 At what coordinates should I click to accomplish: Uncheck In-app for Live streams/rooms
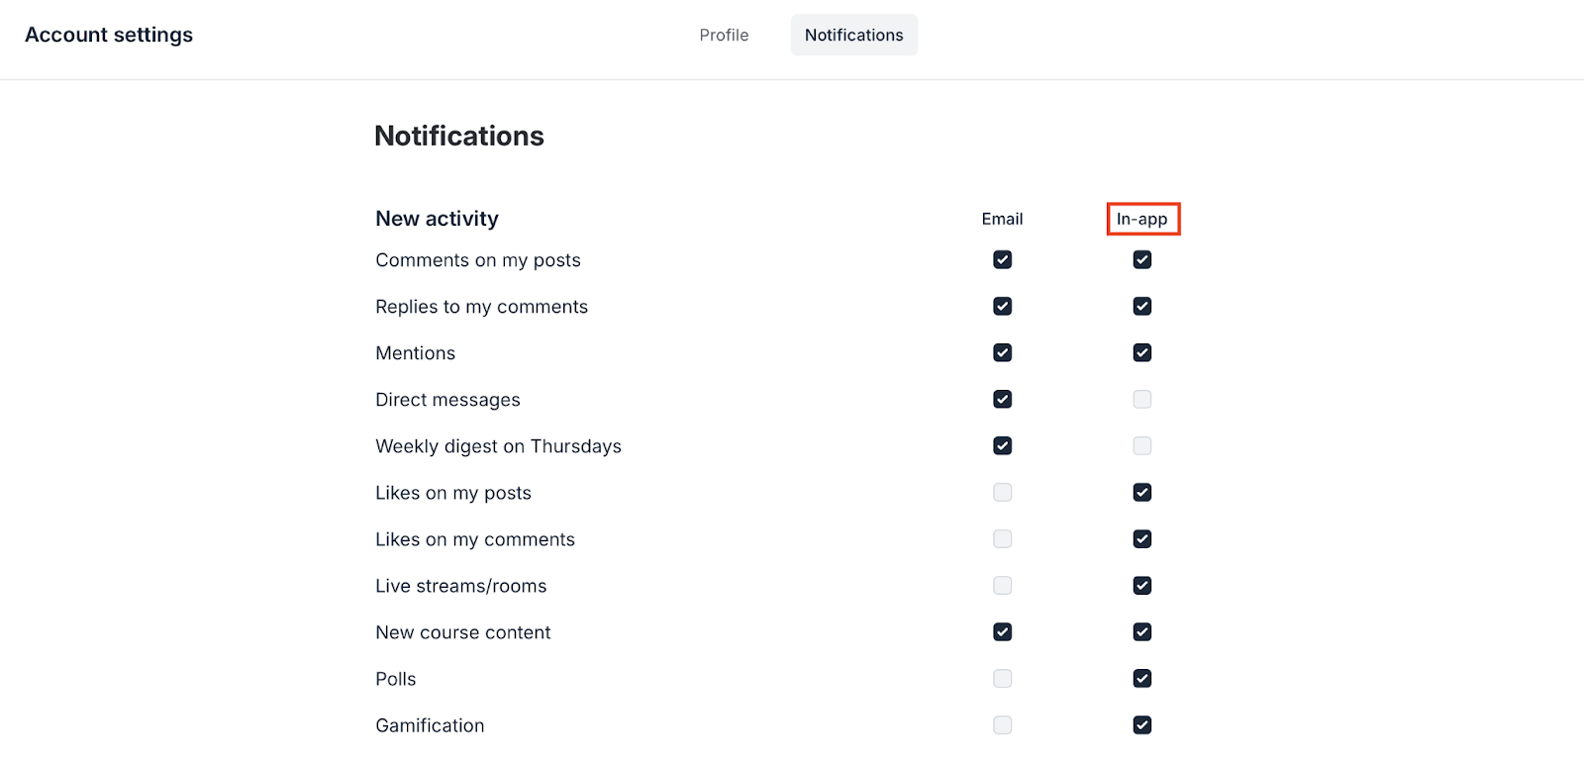[x=1141, y=585]
